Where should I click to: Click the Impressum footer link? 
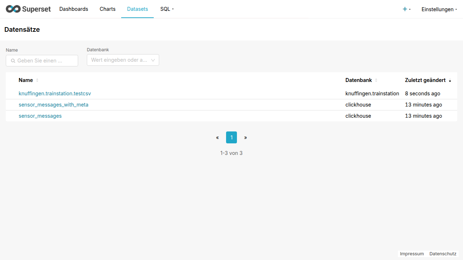[412, 254]
